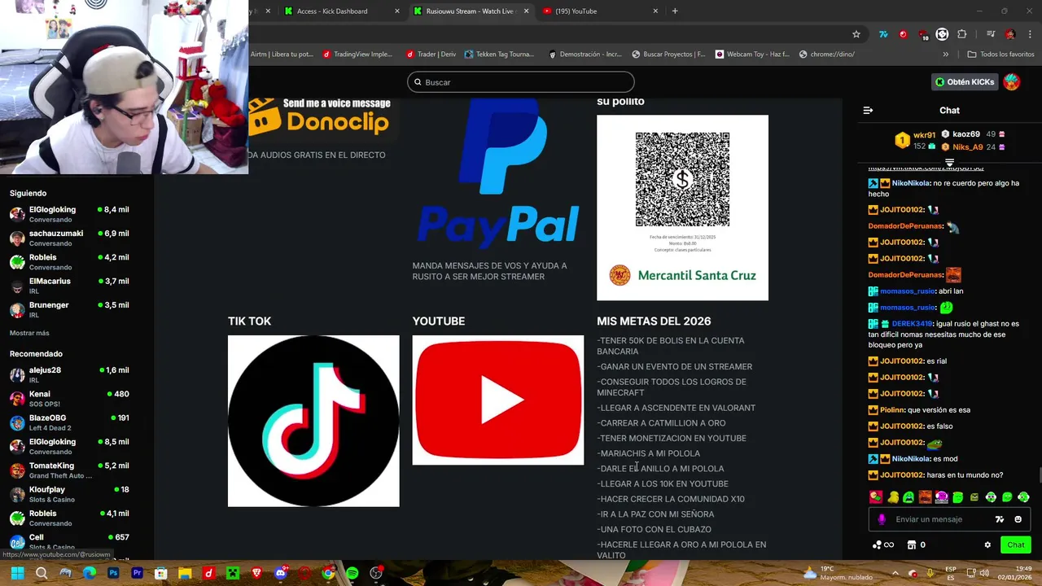Open the Chrome extensions puzzle icon

click(962, 34)
